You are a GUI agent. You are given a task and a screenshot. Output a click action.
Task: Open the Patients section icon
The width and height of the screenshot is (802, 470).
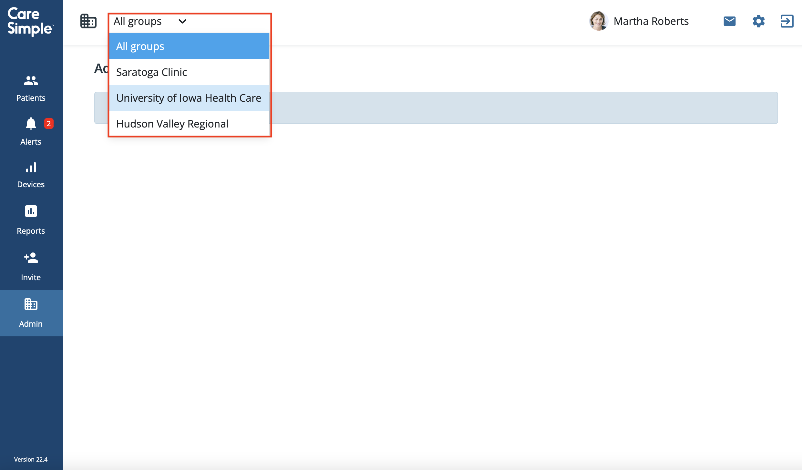(x=31, y=81)
